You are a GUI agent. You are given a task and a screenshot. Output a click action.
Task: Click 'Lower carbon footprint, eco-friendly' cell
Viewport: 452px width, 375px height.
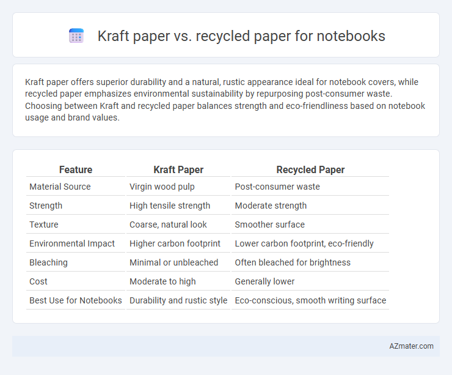[304, 243]
